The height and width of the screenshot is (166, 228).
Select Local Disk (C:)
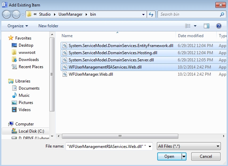point(31,131)
